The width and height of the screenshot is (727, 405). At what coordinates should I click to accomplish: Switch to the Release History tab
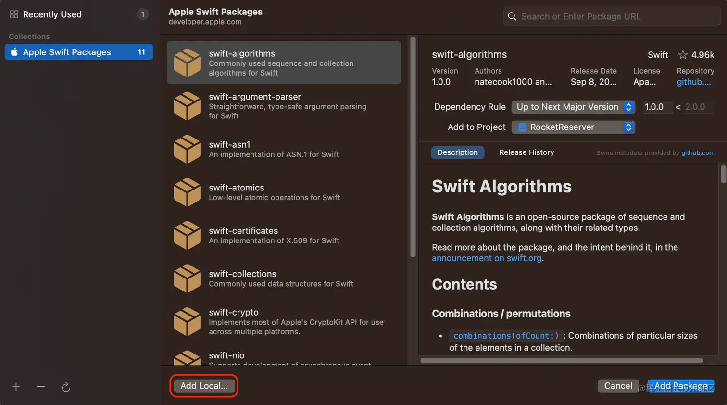pyautogui.click(x=526, y=152)
